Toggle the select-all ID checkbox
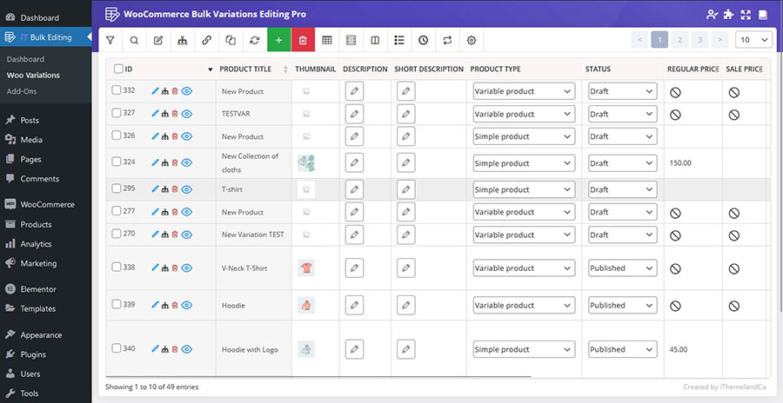783x403 pixels. tap(118, 69)
